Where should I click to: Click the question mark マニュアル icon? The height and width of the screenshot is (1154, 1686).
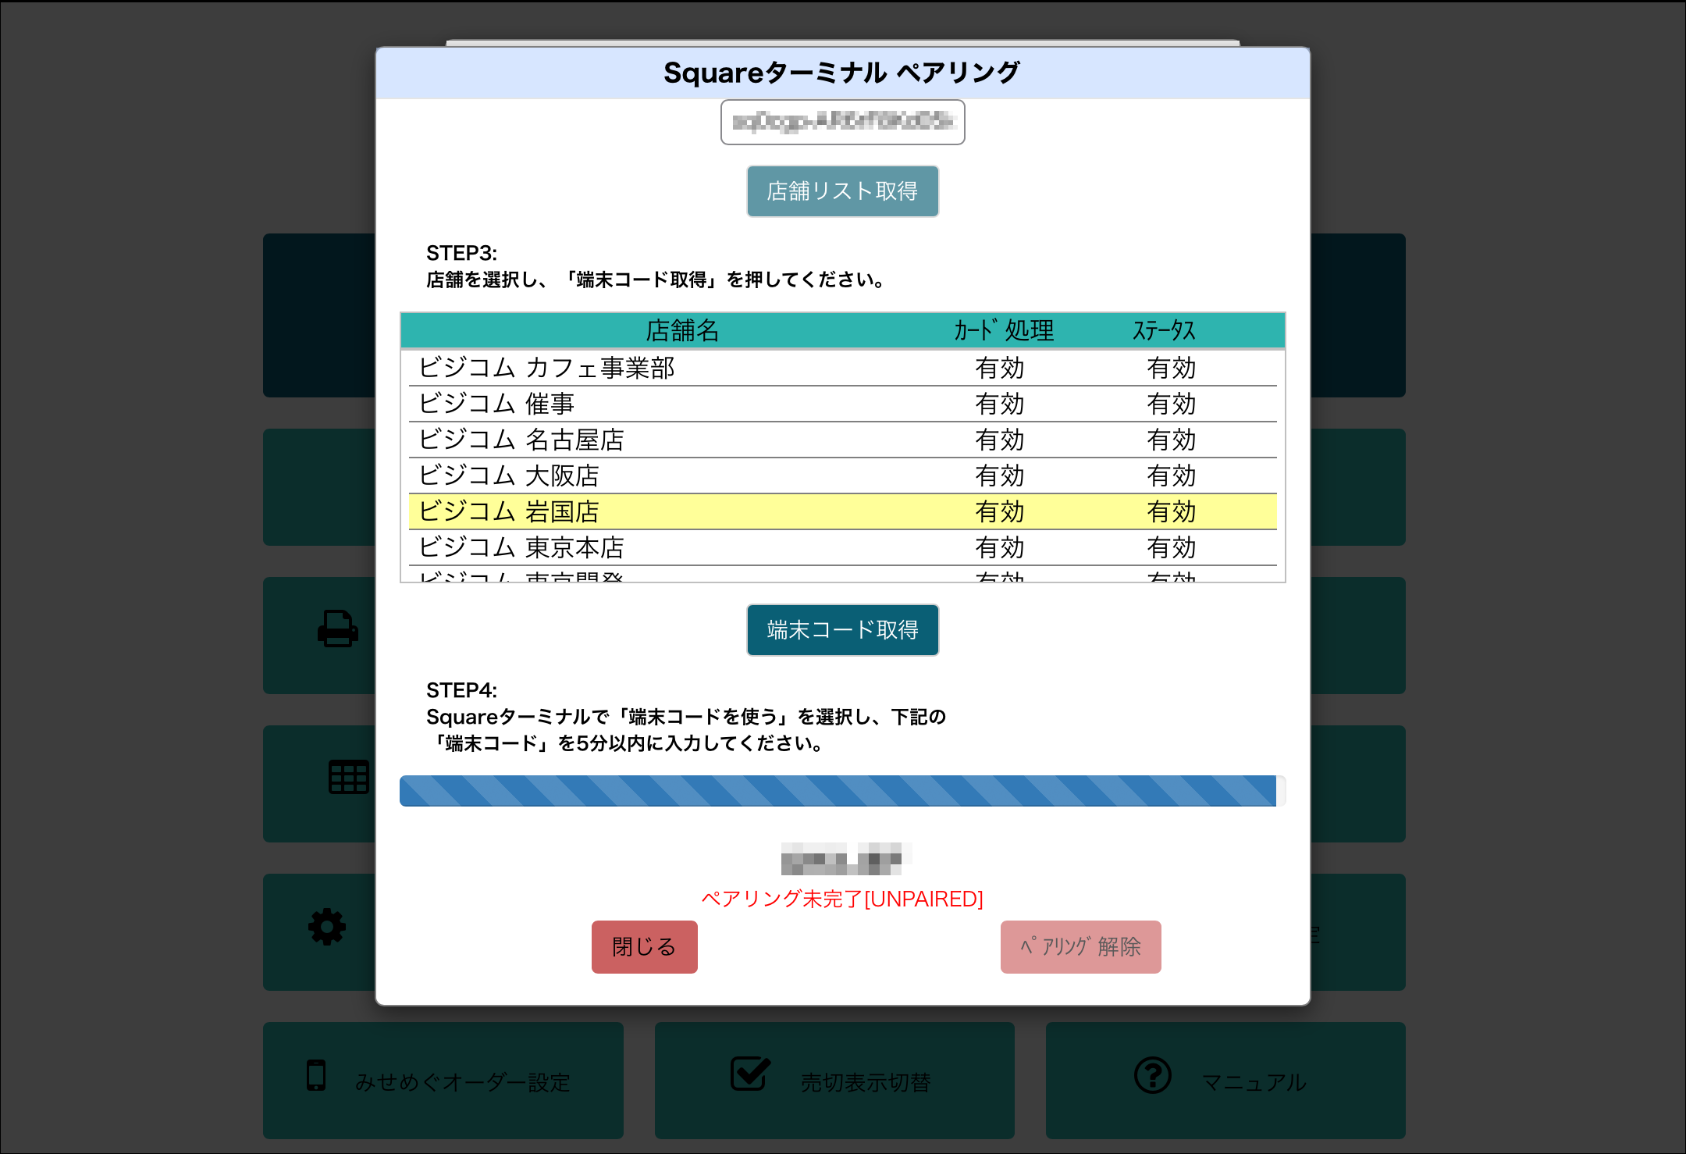point(1152,1075)
